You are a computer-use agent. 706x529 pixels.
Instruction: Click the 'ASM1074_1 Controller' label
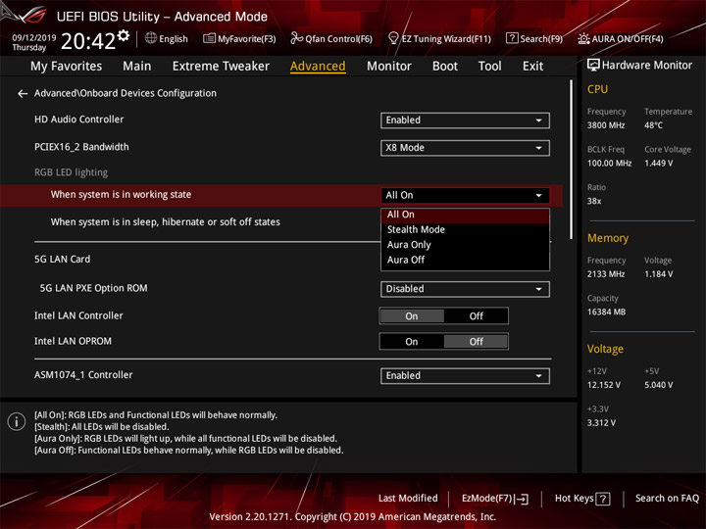click(83, 375)
